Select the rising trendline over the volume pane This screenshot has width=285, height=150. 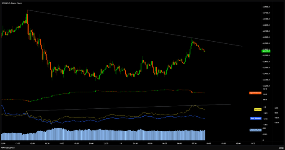pos(129,107)
